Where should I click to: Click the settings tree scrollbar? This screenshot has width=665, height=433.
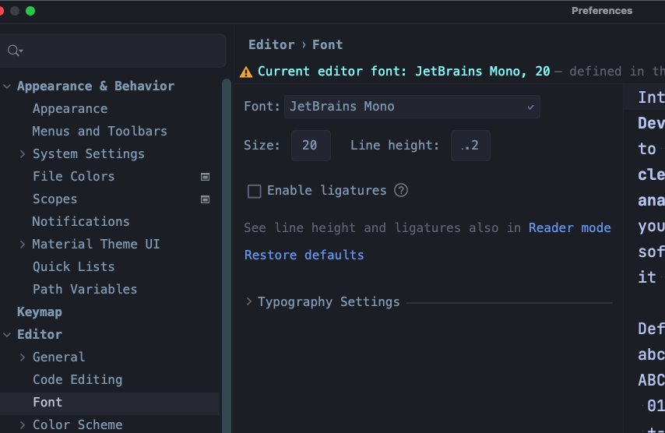(x=227, y=255)
